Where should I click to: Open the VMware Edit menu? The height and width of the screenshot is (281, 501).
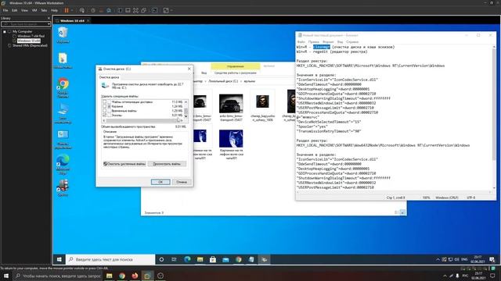(14, 10)
